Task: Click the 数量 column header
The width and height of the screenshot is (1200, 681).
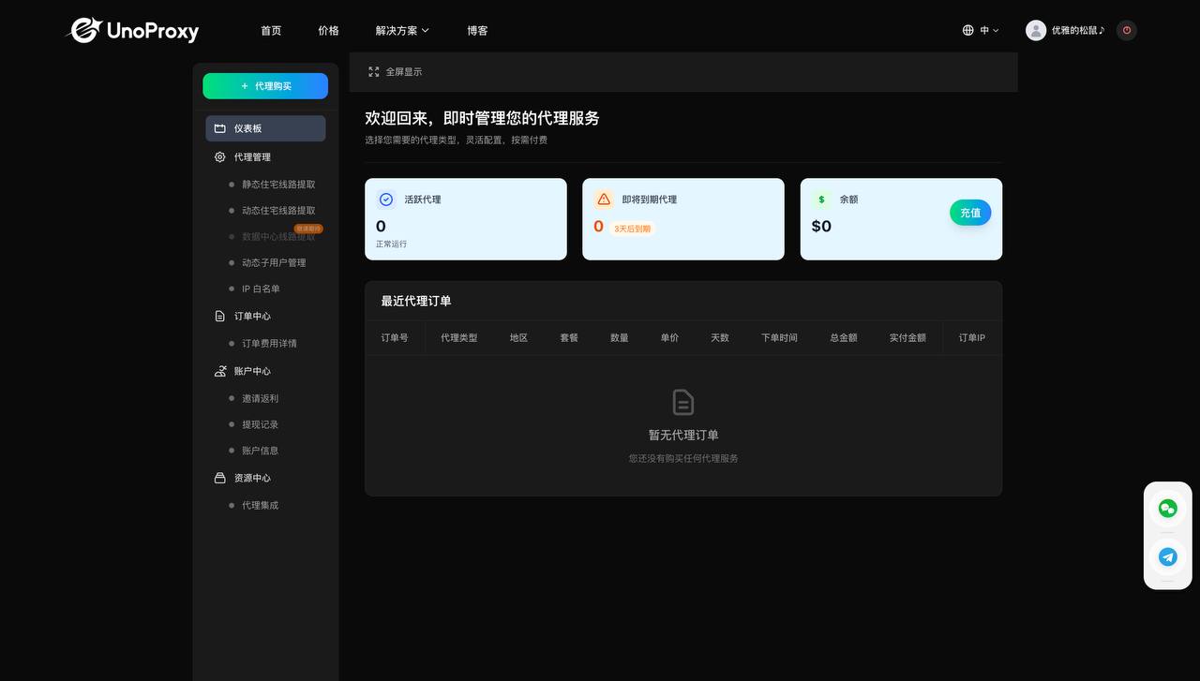Action: tap(620, 338)
